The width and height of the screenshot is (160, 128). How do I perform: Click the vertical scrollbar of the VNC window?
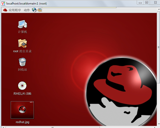[159, 47]
